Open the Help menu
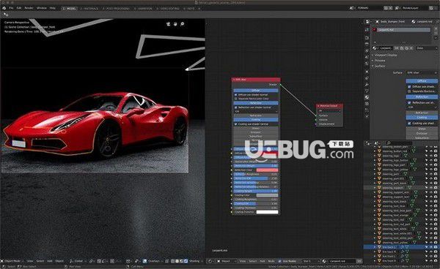 click(53, 8)
